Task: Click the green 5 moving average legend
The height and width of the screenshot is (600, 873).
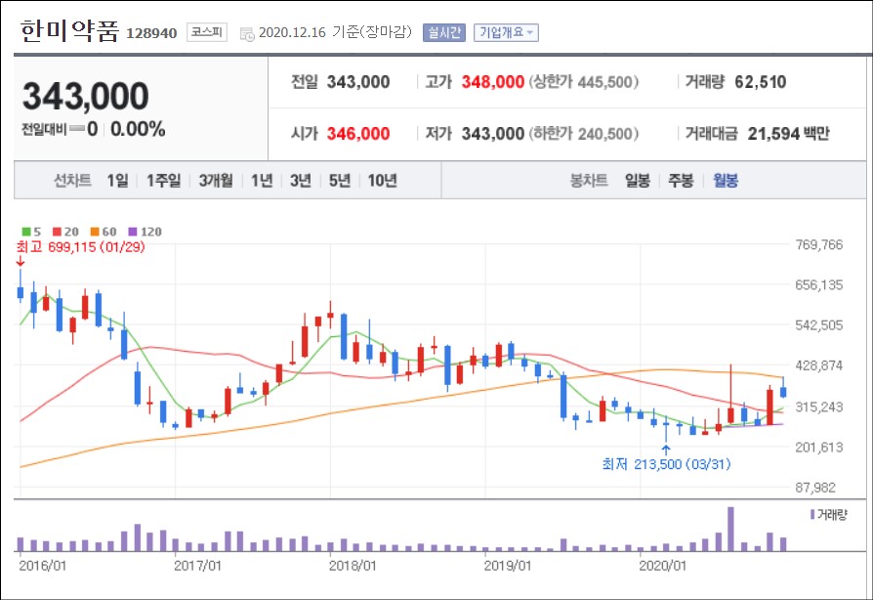Action: pyautogui.click(x=31, y=232)
